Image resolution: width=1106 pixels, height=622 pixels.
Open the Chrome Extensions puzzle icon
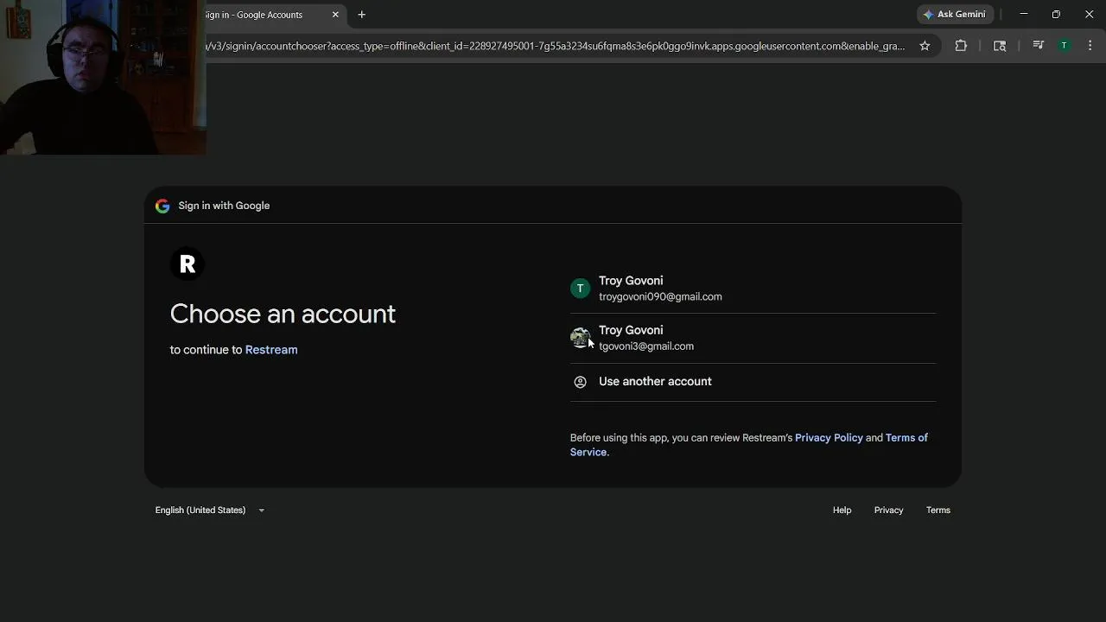961,46
